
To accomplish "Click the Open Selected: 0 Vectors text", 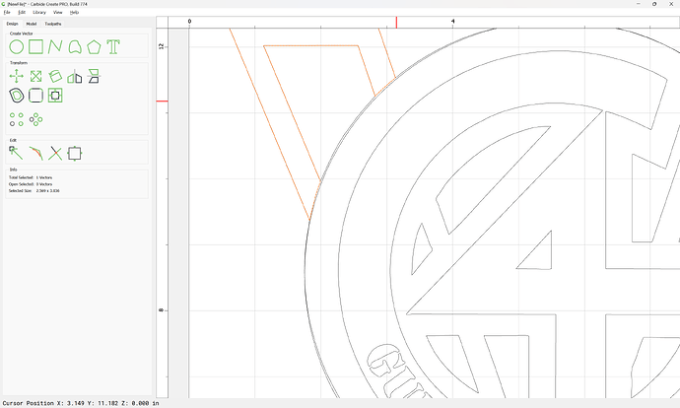I will coord(31,184).
